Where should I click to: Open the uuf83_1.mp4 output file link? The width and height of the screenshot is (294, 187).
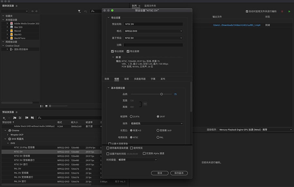coord(237,25)
